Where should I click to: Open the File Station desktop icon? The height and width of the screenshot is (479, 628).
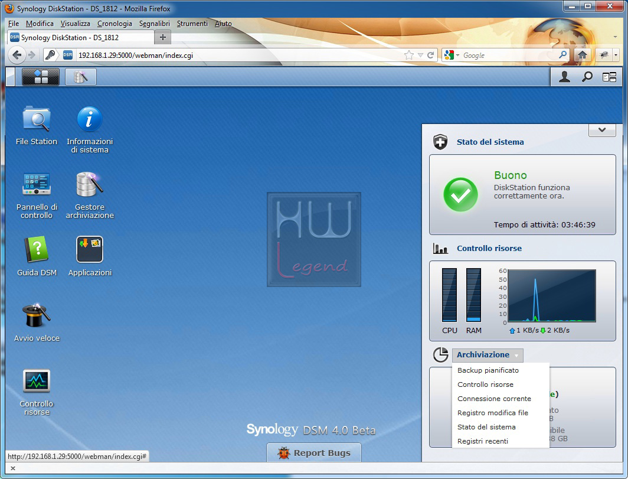(37, 125)
